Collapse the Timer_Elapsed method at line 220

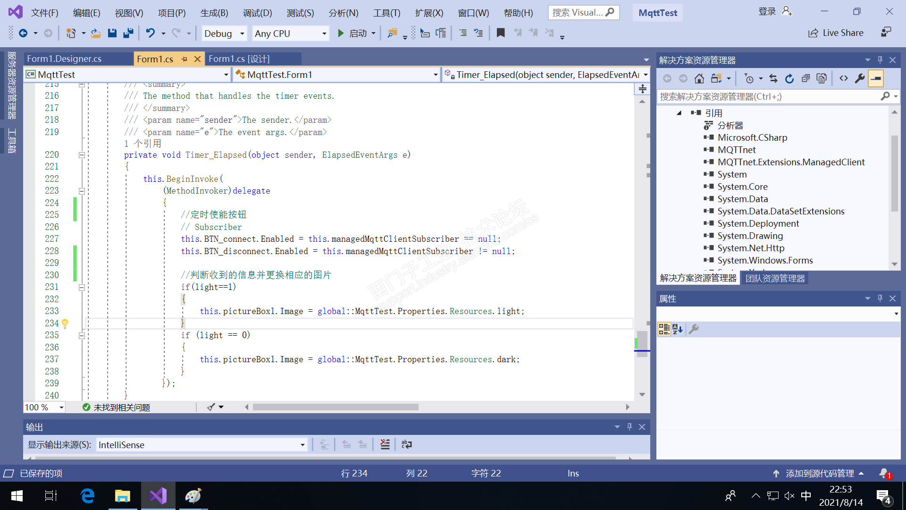(x=82, y=155)
